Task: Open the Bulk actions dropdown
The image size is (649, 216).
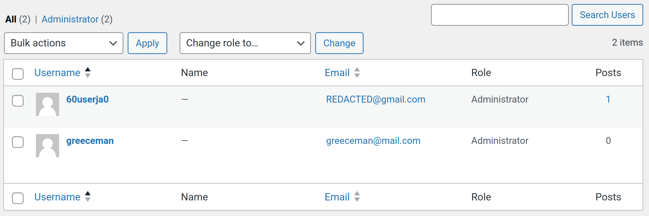Action: [63, 43]
